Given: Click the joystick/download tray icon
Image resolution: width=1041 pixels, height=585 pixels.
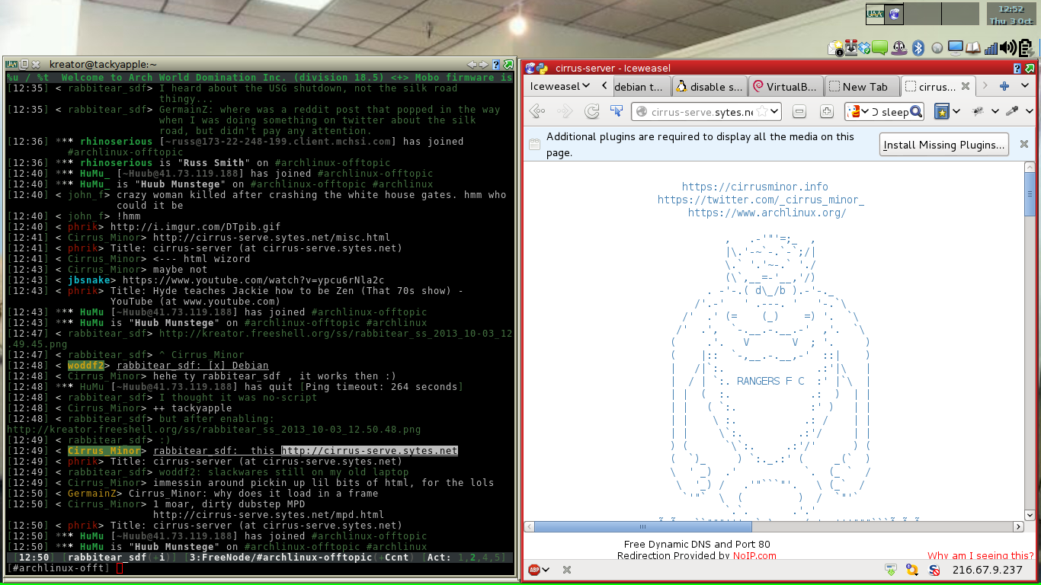Looking at the screenshot, I should click(x=850, y=48).
